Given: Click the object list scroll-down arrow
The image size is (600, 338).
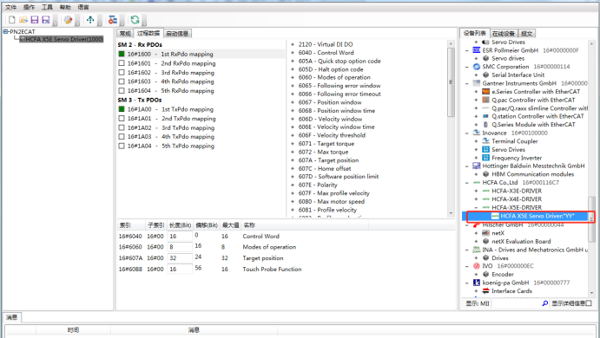Looking at the screenshot, I should pos(451,213).
